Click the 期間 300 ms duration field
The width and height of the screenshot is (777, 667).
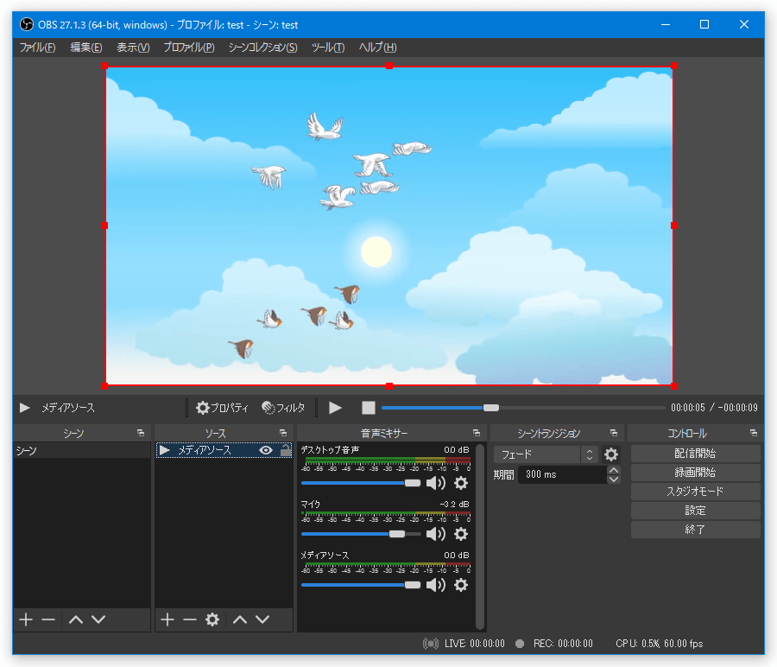pyautogui.click(x=562, y=474)
